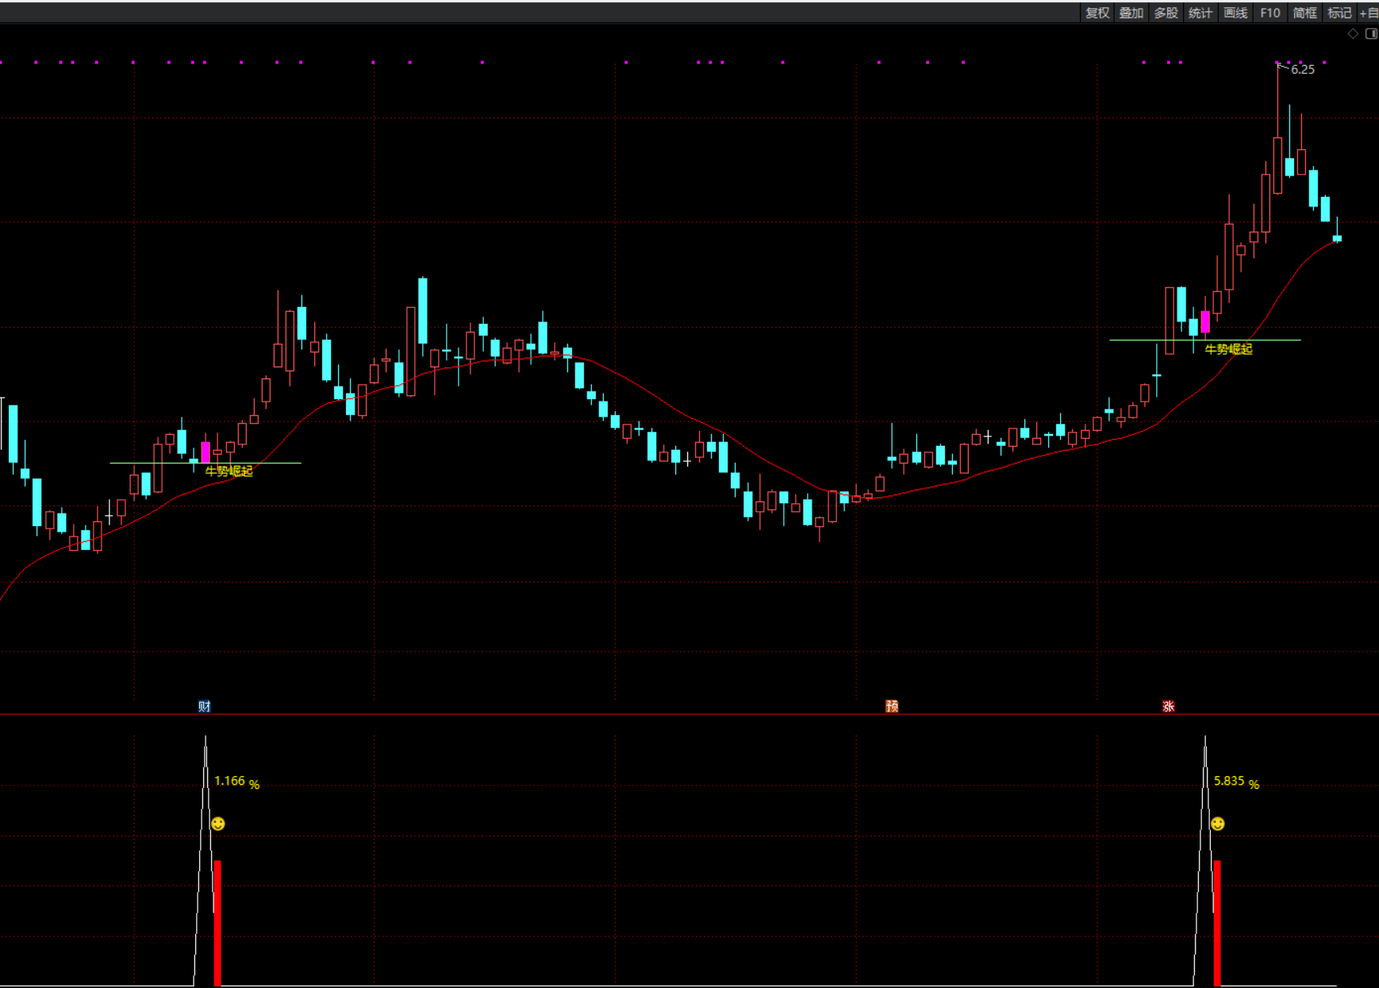Select the 多股 multi-stock view
The height and width of the screenshot is (988, 1379).
click(1166, 13)
